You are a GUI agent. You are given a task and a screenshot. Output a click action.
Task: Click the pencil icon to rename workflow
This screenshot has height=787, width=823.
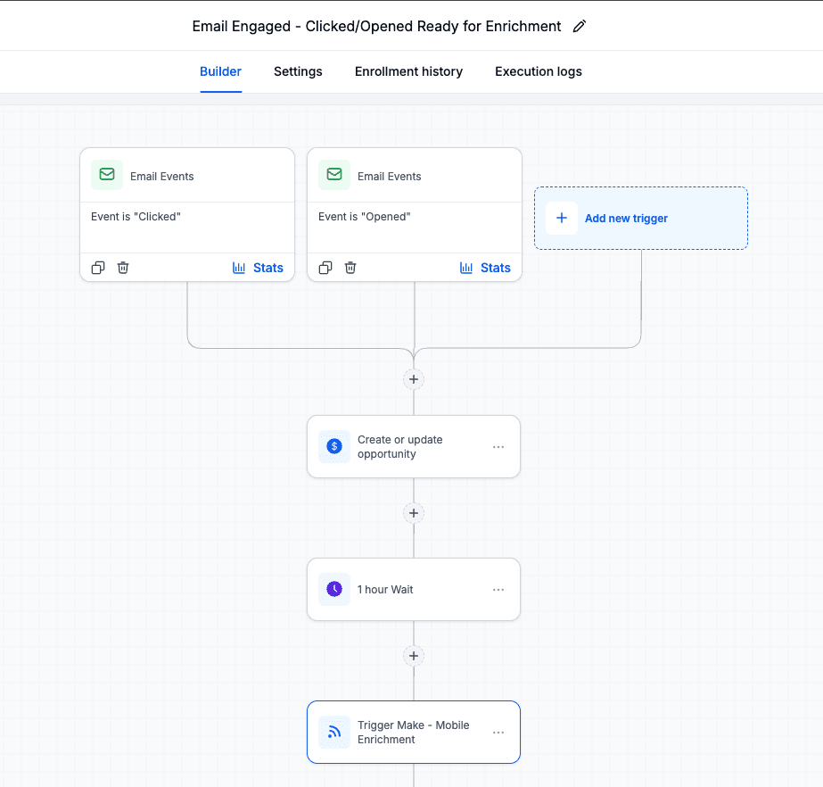(580, 26)
